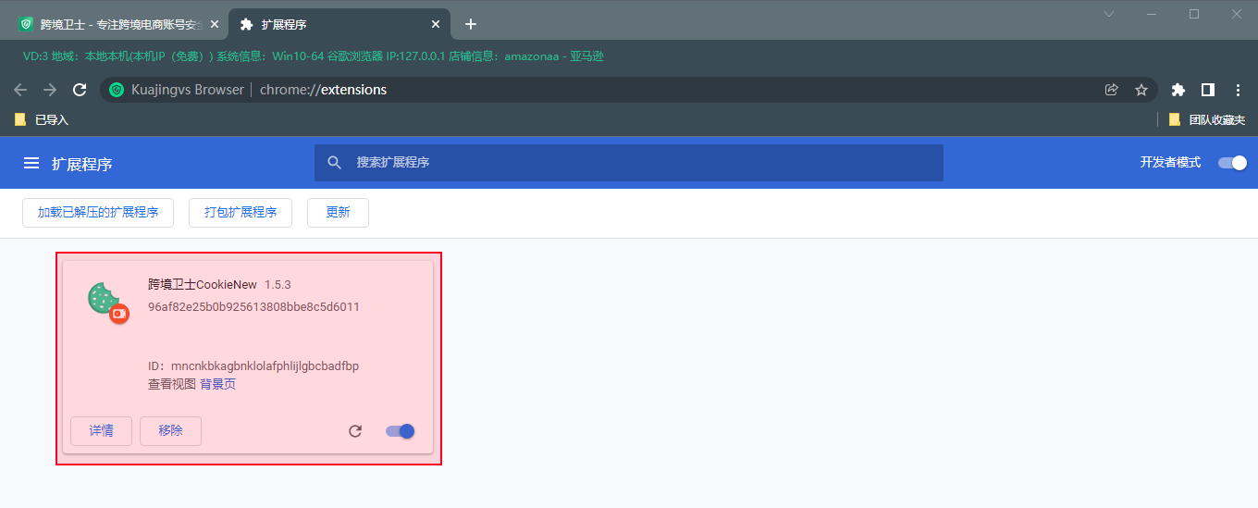Open the extensions hamburger menu
The height and width of the screenshot is (508, 1258).
pyautogui.click(x=31, y=163)
